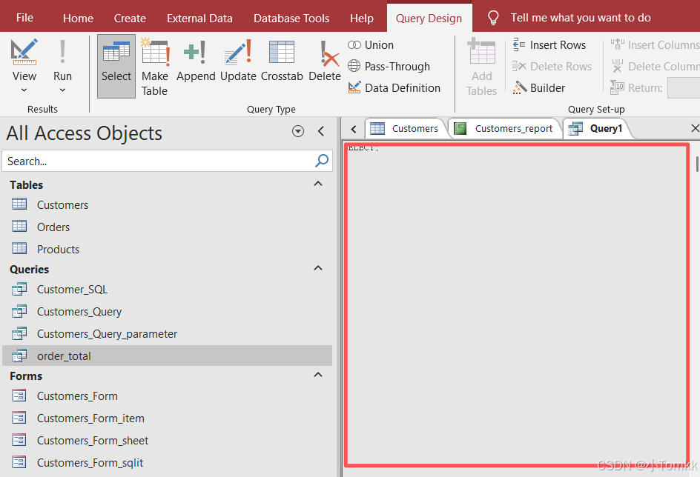The height and width of the screenshot is (477, 700).
Task: Open the View dropdown arrow
Action: click(x=24, y=90)
